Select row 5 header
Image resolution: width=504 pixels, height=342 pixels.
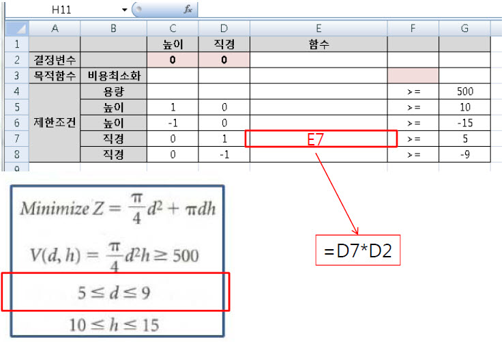17,107
